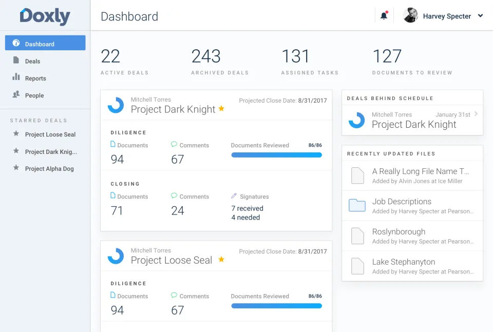
Task: Click the 131 Assigned Tasks stat
Action: pyautogui.click(x=310, y=62)
